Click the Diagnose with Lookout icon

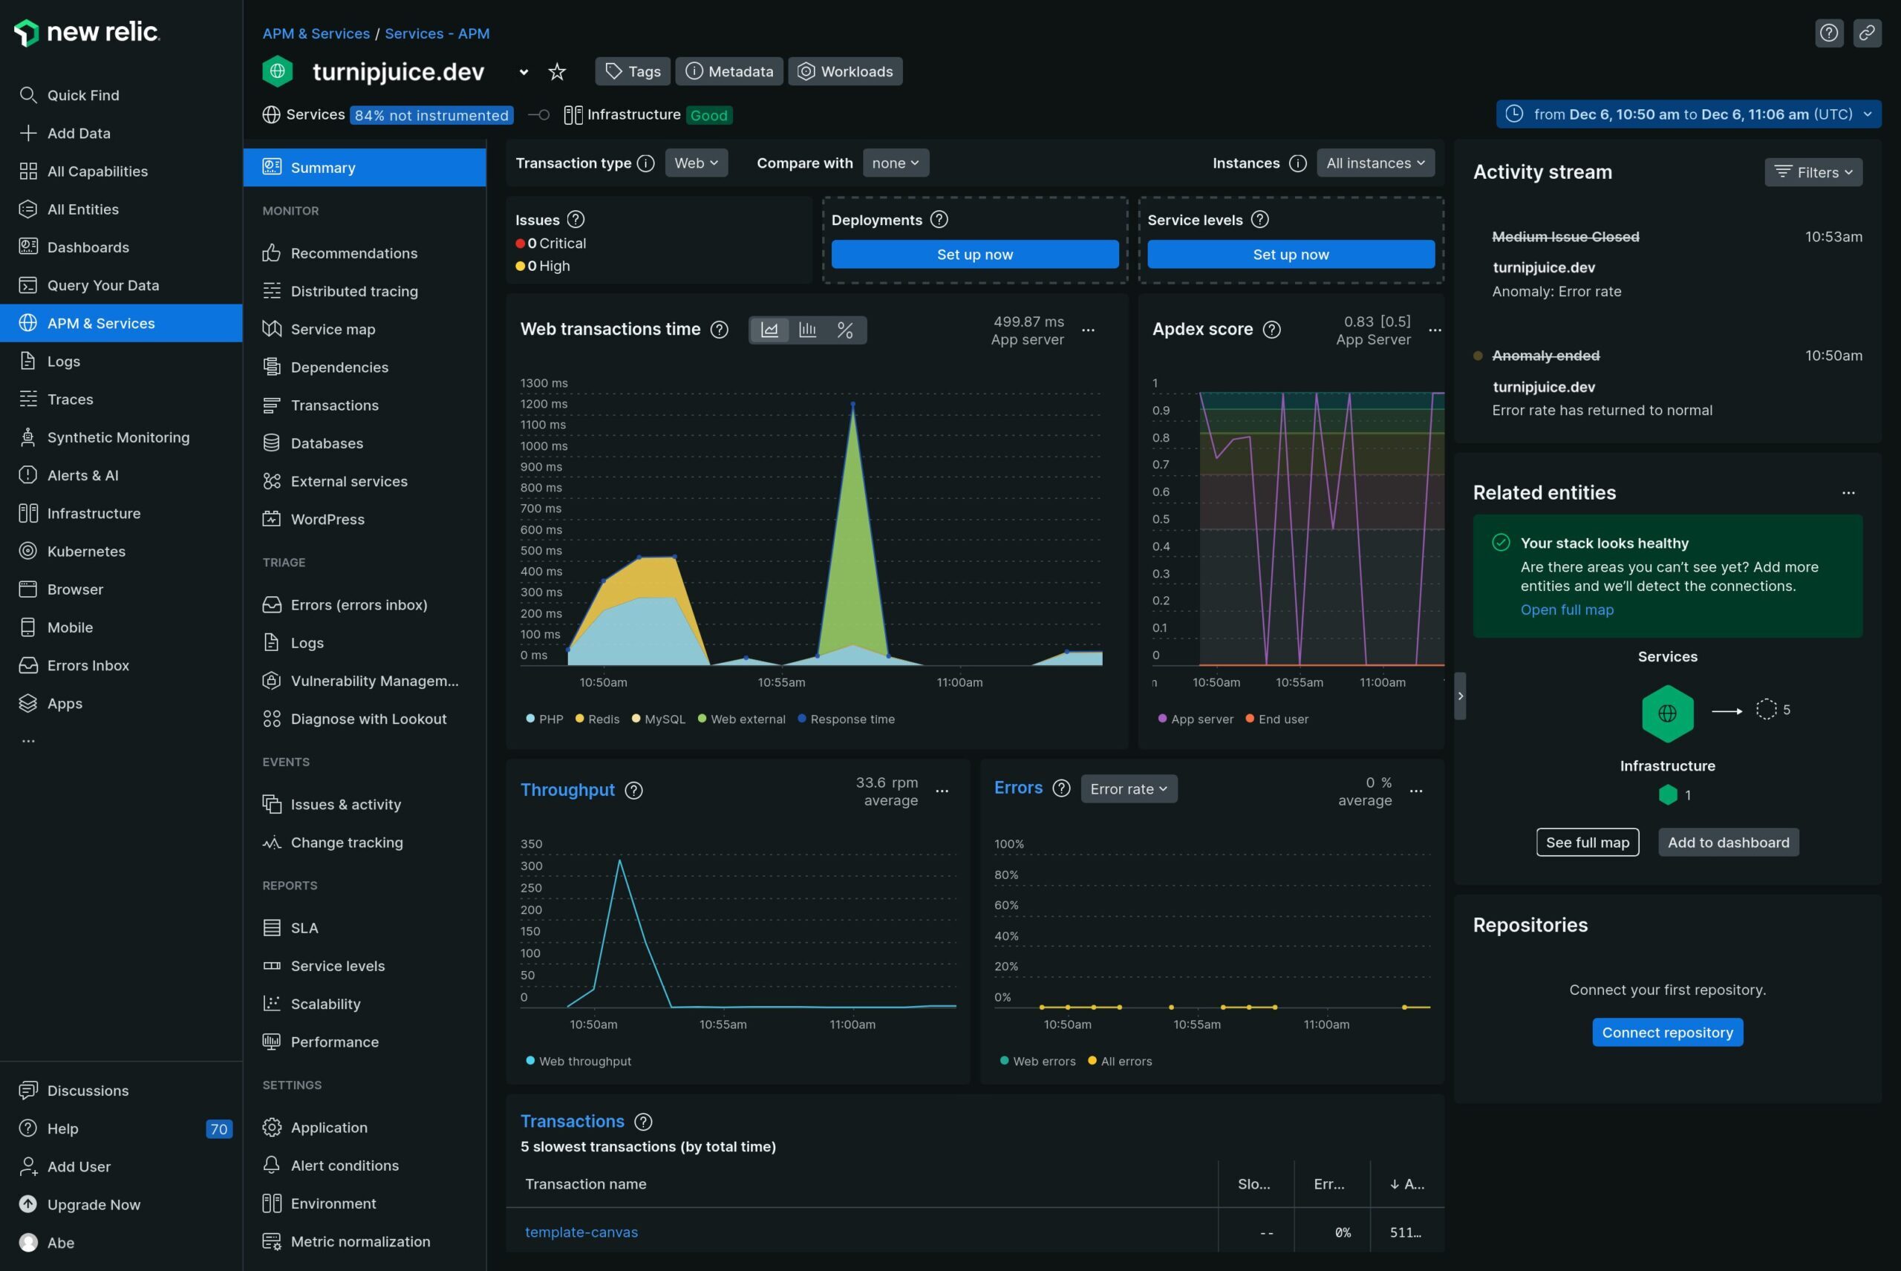click(x=271, y=719)
